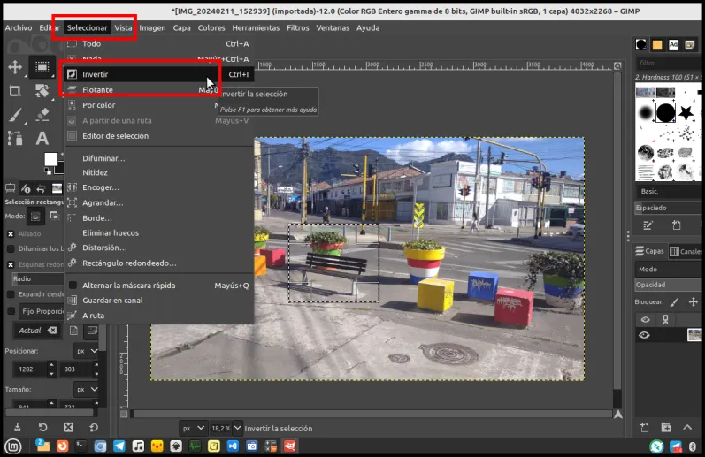The image size is (705, 457).
Task: Switch to the Canales tab
Action: pos(686,251)
